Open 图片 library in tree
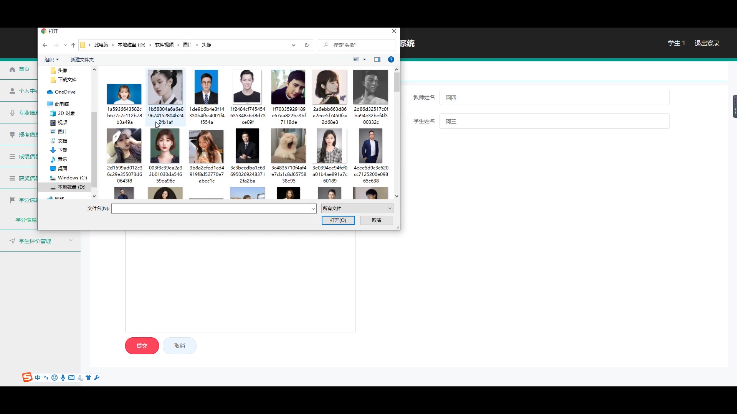Screen dimensions: 737x414 (x=59, y=132)
